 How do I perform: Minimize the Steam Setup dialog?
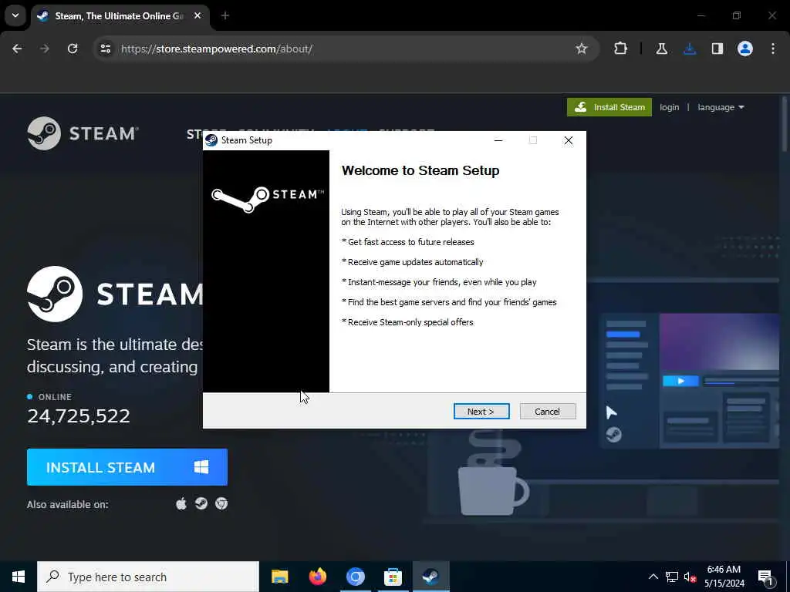click(498, 140)
